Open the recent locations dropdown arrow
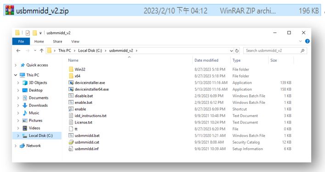The width and height of the screenshot is (325, 172). click(x=35, y=51)
